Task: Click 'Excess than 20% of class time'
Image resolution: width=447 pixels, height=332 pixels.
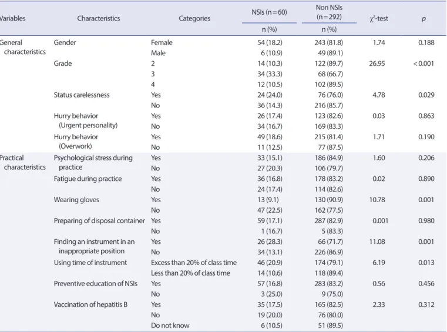Action: tap(194, 263)
